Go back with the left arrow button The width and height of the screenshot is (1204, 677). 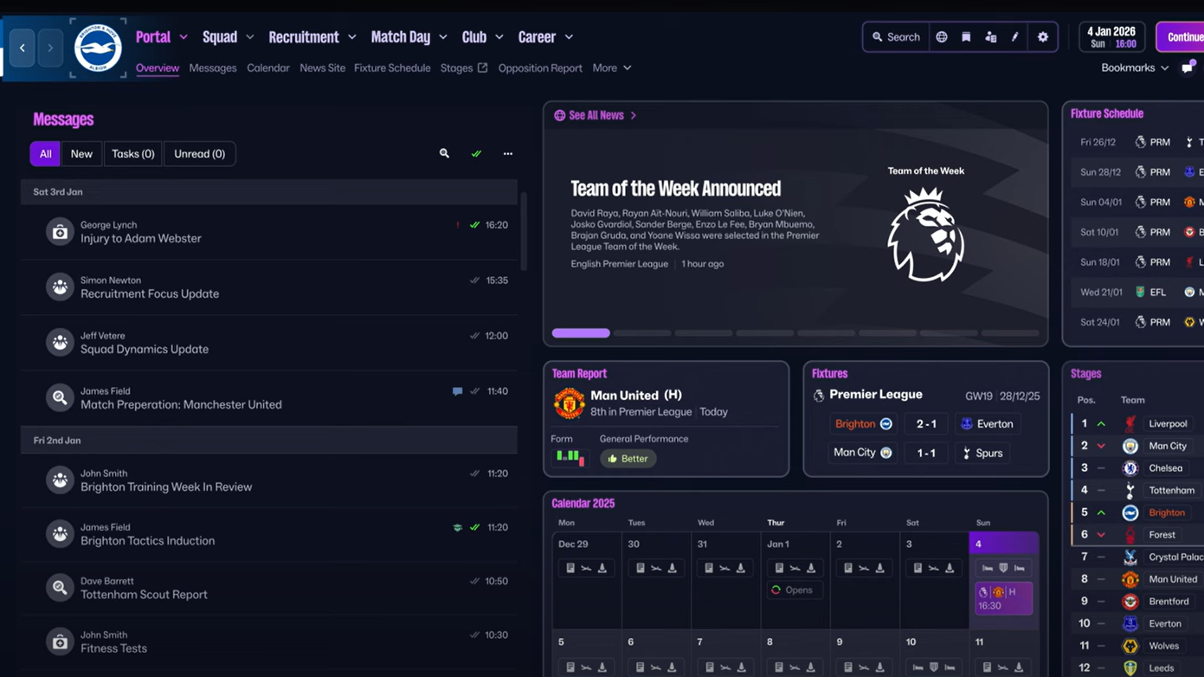click(23, 48)
